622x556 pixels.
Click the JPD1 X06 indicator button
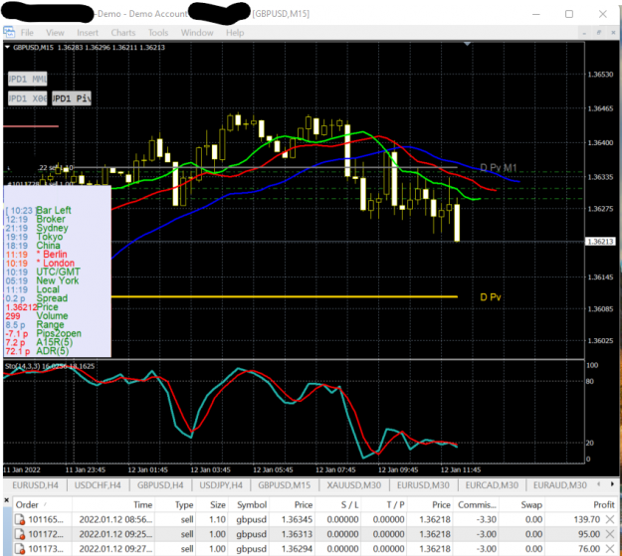click(x=28, y=98)
